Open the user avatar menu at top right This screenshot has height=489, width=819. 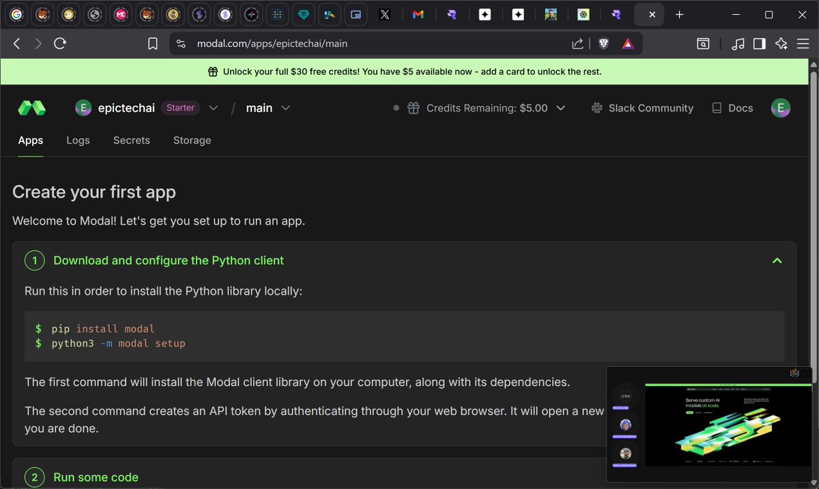781,108
